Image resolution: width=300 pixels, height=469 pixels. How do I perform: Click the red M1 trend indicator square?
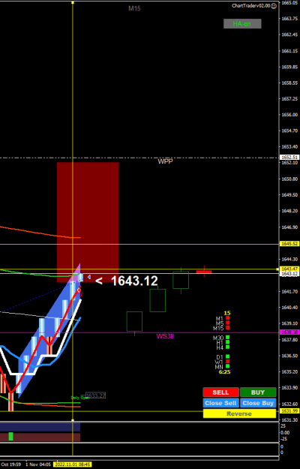point(228,318)
